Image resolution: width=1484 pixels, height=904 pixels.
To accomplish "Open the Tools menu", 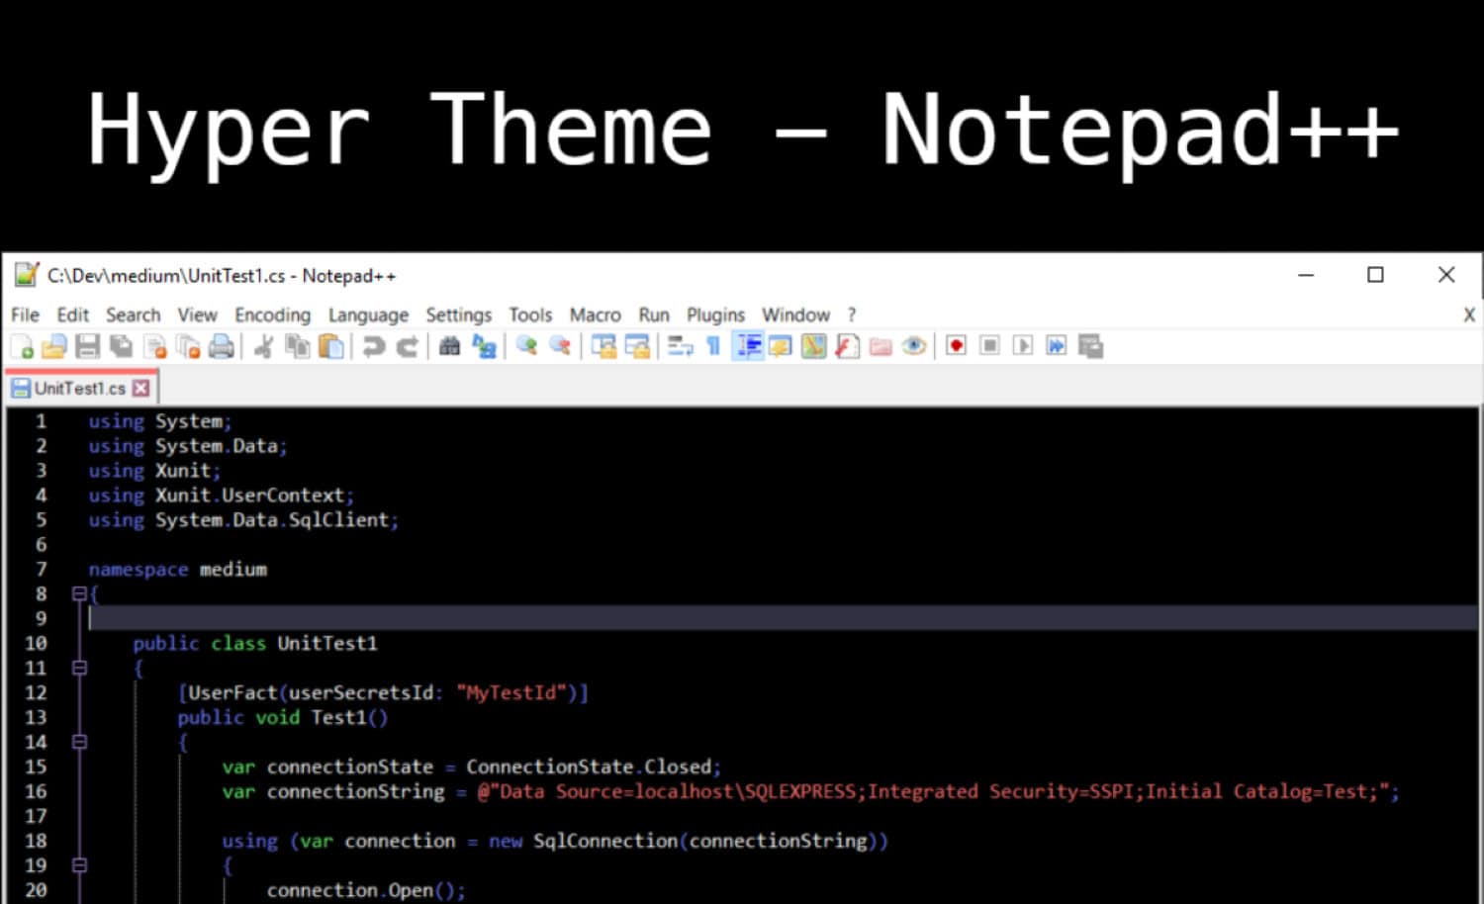I will pyautogui.click(x=530, y=315).
